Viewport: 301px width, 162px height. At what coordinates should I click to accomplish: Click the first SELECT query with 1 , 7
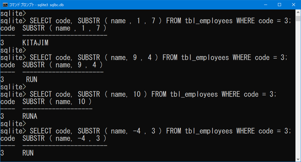160,21
